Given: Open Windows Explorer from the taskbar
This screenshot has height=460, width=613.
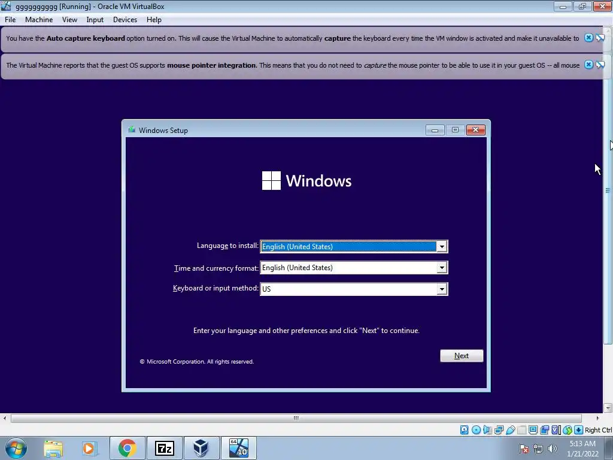Looking at the screenshot, I should click(53, 448).
